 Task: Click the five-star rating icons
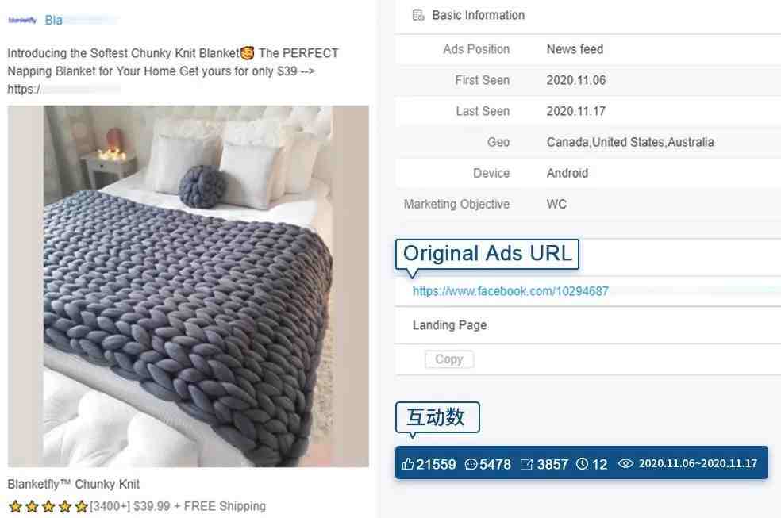[48, 507]
